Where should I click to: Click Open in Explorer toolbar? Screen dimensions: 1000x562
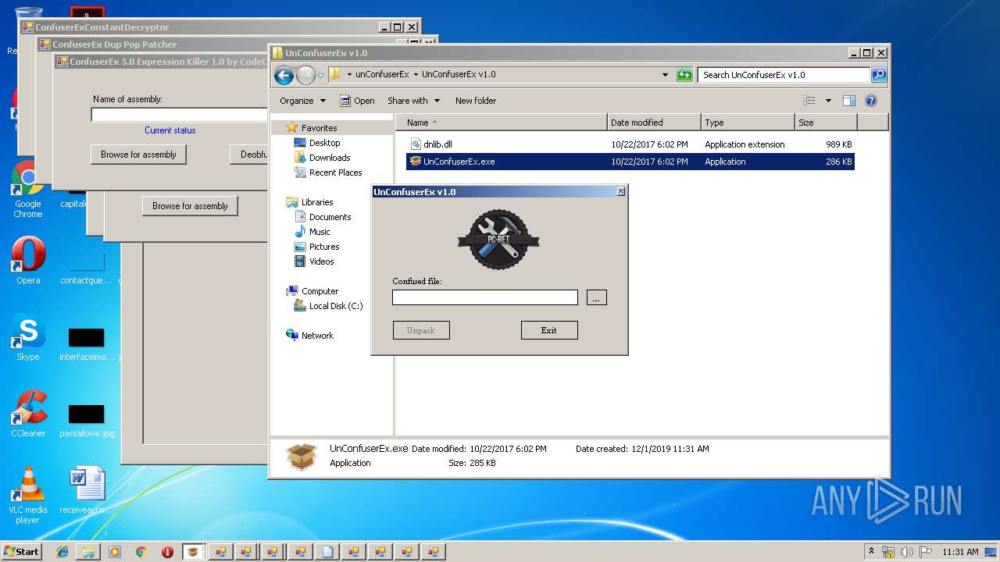coord(357,101)
